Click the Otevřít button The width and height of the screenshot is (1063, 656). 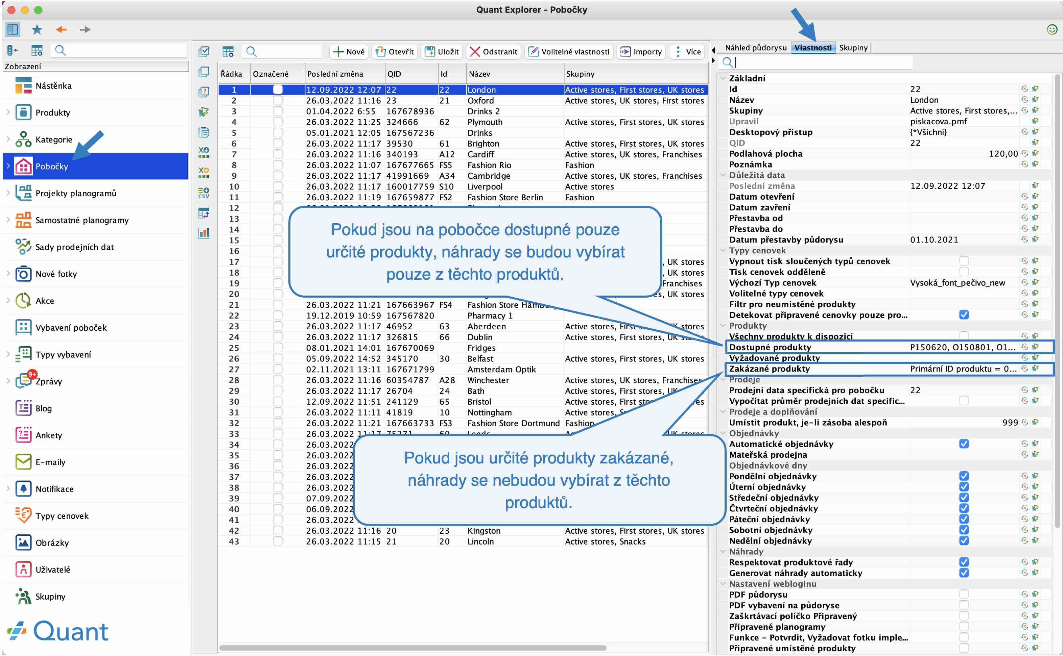[394, 52]
